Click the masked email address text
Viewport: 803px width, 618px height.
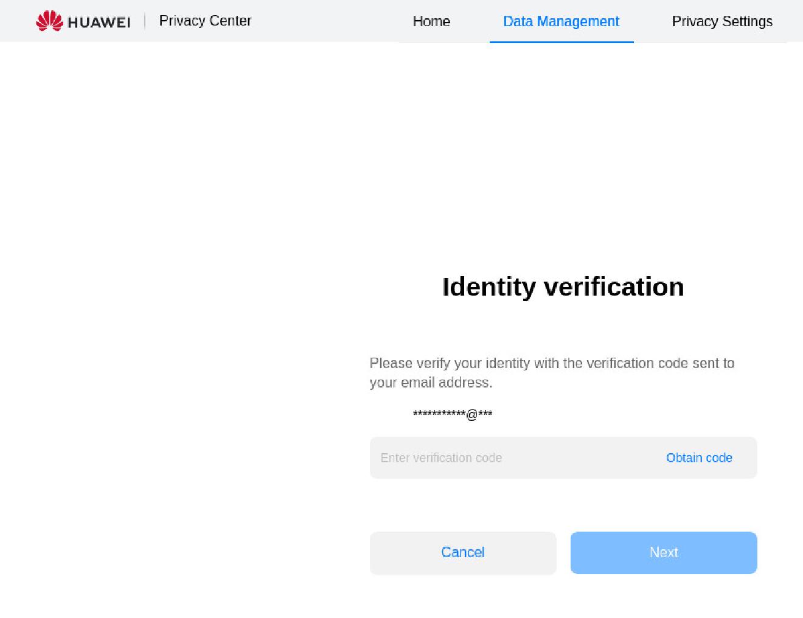[452, 415]
